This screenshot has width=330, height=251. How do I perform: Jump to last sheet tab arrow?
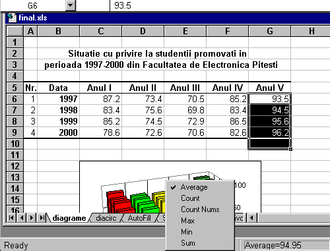pos(42,218)
